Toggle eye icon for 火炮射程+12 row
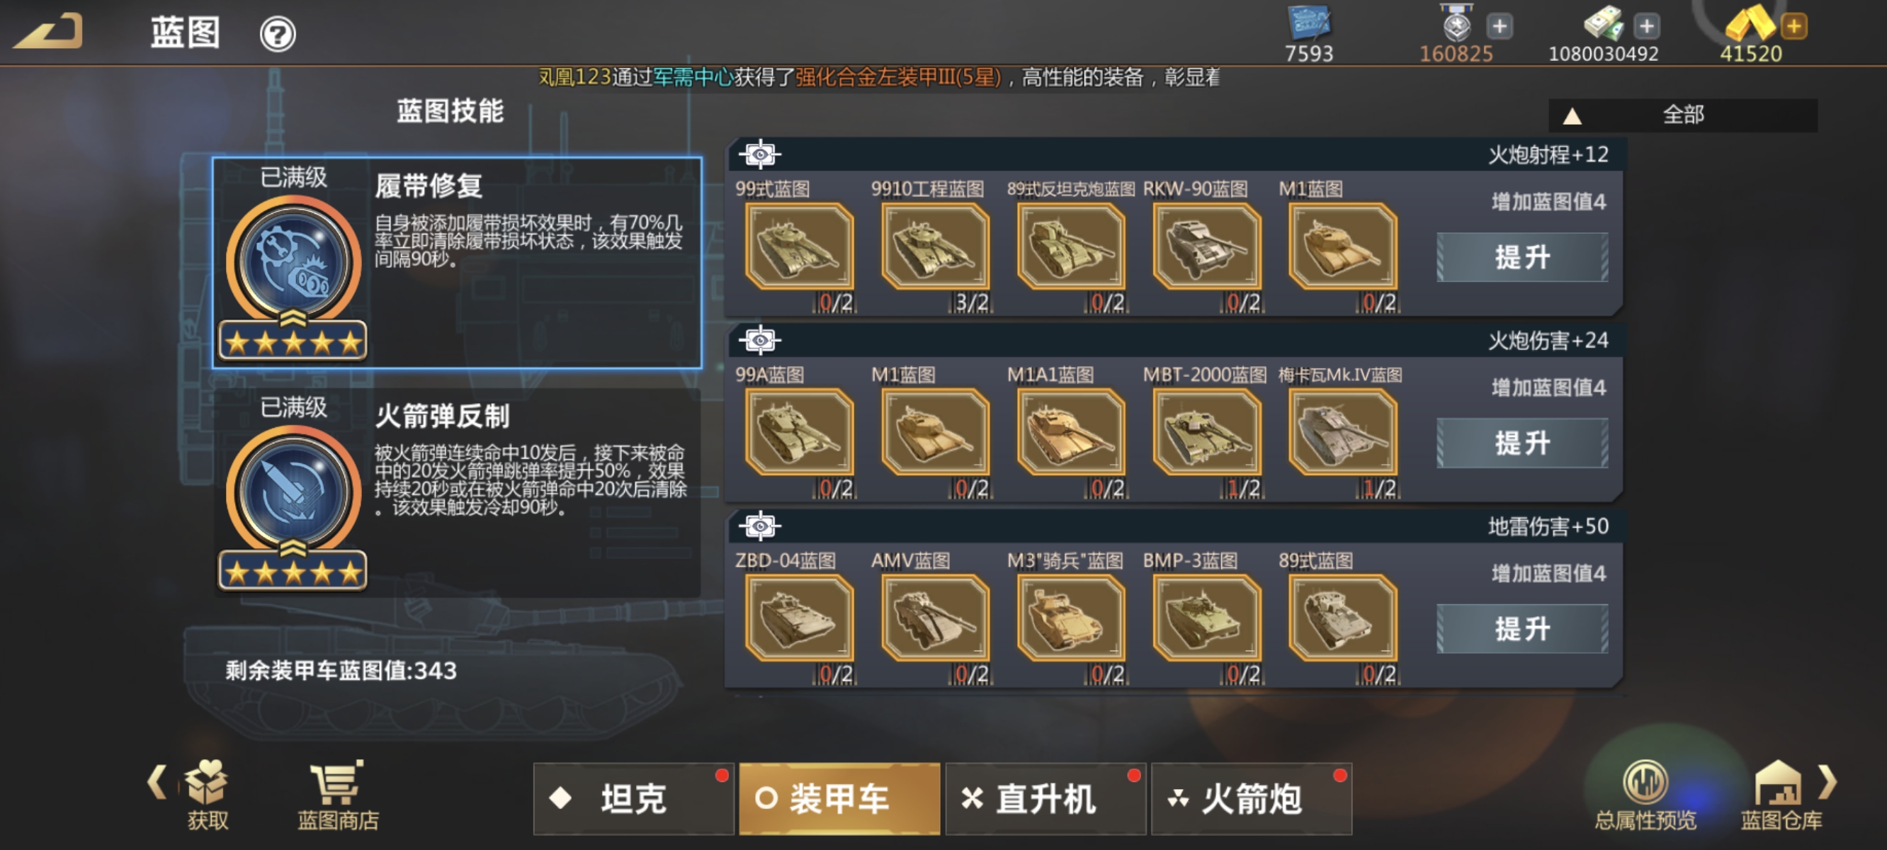The width and height of the screenshot is (1887, 850). click(759, 154)
